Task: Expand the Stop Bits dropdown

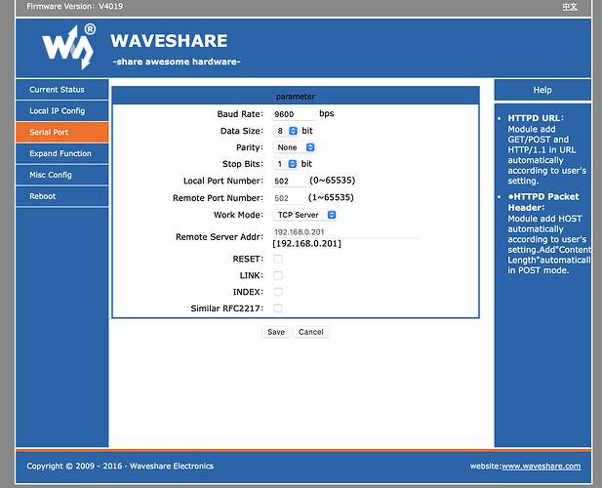Action: coord(286,164)
